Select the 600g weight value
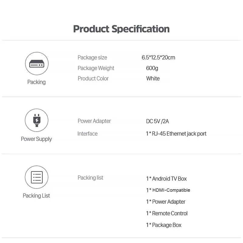 (x=152, y=68)
